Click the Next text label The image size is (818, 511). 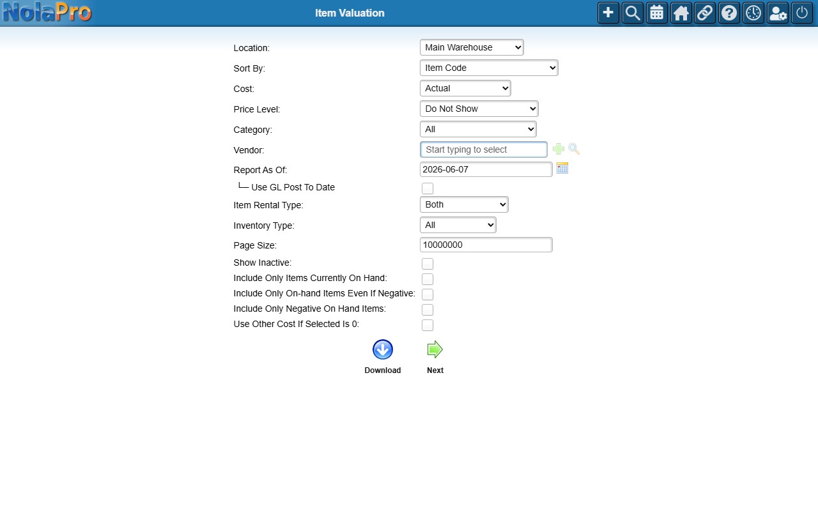point(435,370)
